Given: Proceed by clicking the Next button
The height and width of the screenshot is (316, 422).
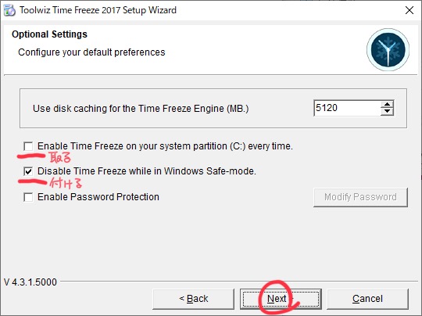Looking at the screenshot, I should (x=281, y=299).
